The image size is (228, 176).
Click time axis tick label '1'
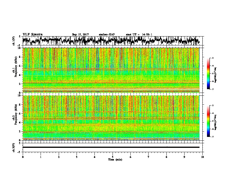pos(41,157)
